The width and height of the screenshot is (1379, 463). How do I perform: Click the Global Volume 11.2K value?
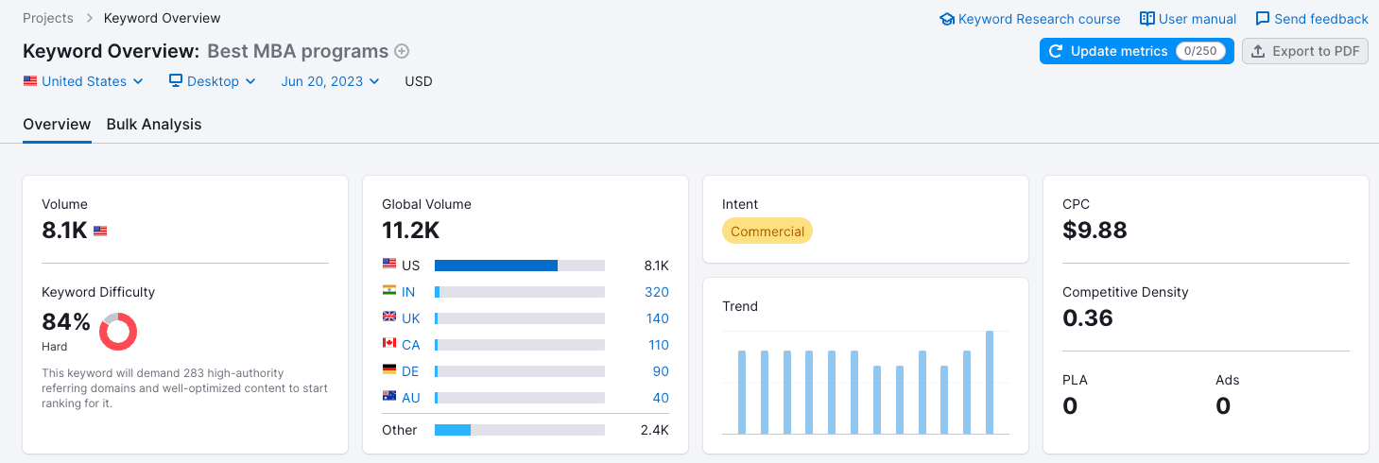coord(411,231)
